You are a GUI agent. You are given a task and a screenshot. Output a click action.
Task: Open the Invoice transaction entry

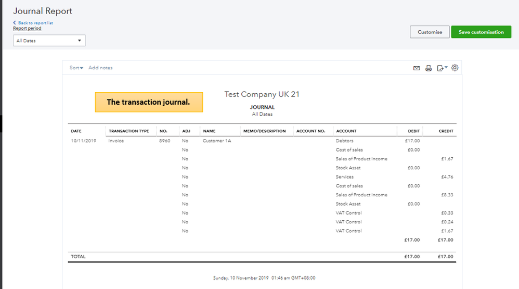coord(116,141)
